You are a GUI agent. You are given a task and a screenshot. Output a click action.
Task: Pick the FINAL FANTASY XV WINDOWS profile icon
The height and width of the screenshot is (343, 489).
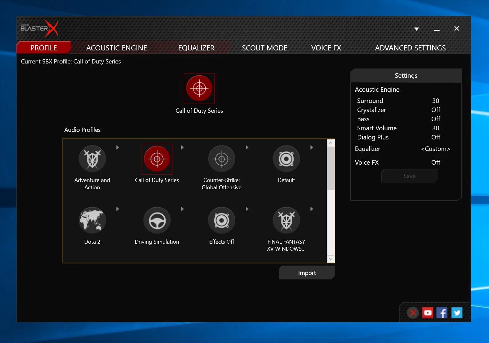tap(286, 220)
